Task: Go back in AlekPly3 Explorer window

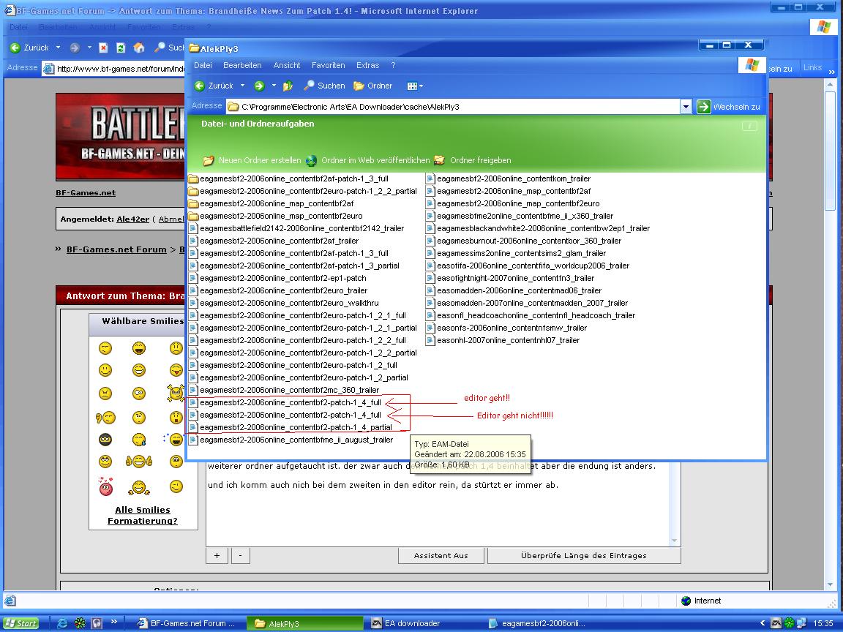Action: tap(214, 86)
